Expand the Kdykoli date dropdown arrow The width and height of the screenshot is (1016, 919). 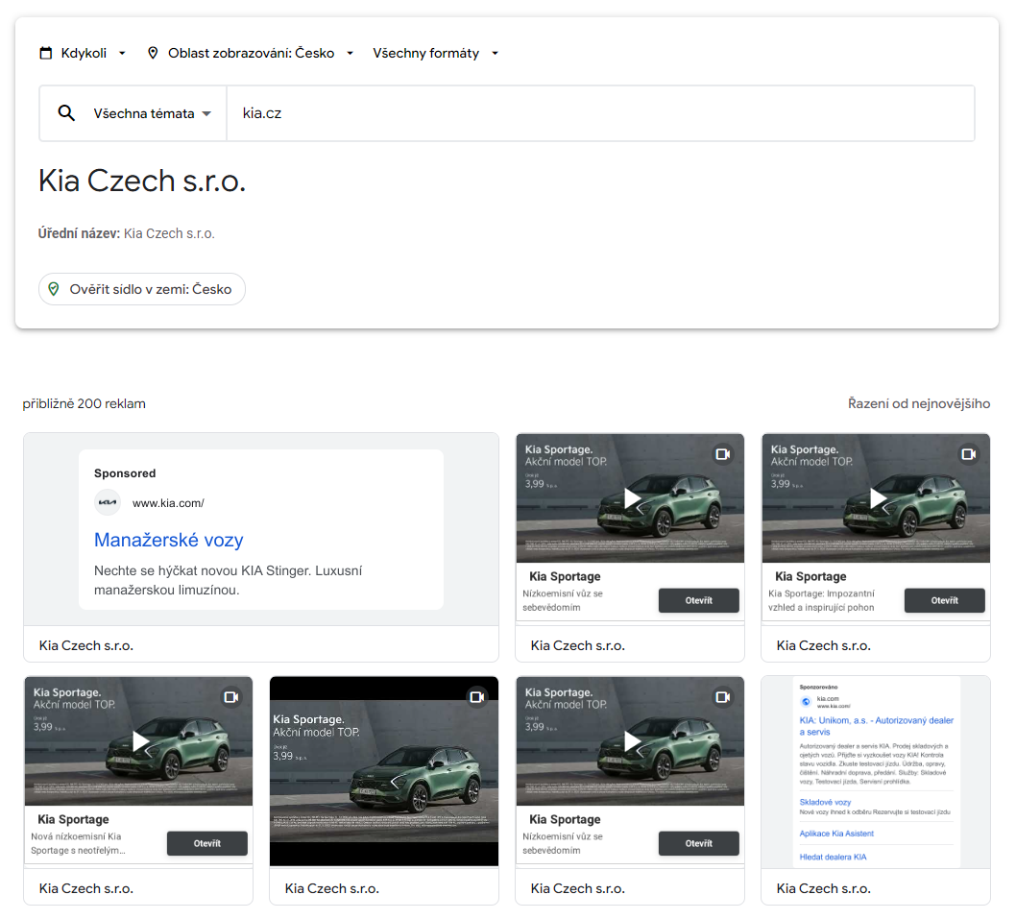pos(122,54)
